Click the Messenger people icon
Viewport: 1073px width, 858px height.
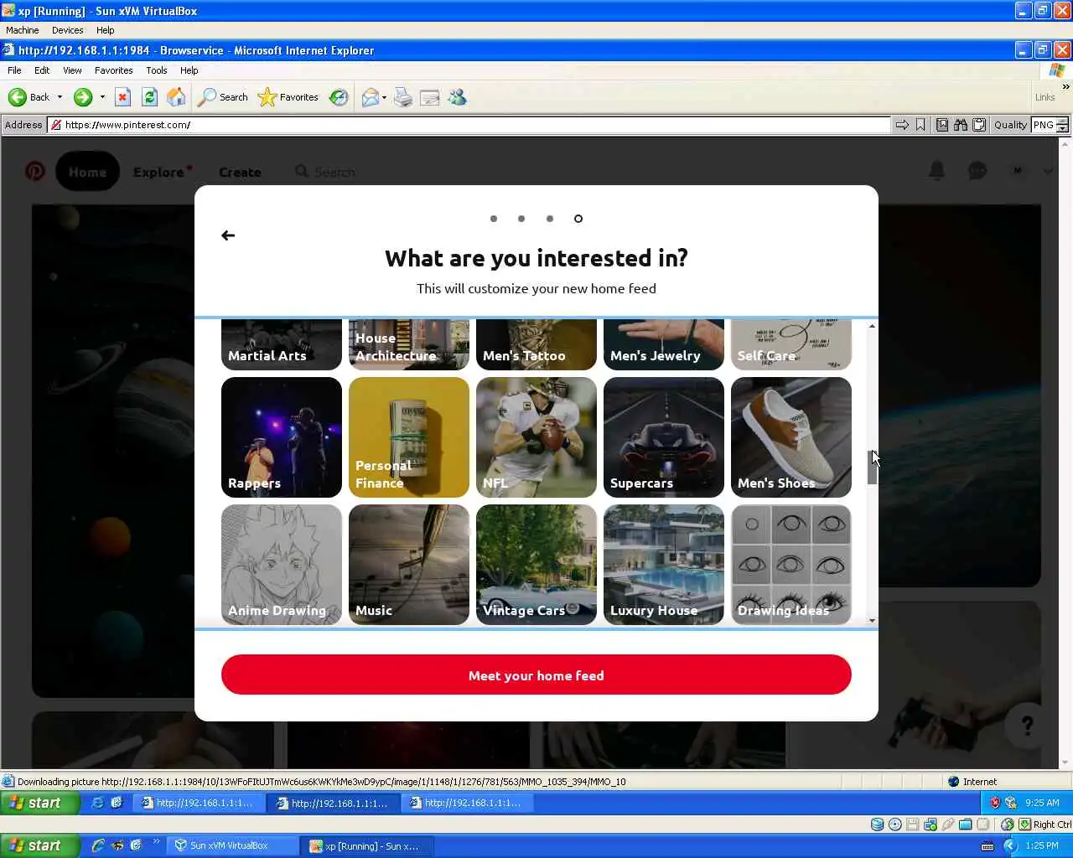tap(457, 97)
